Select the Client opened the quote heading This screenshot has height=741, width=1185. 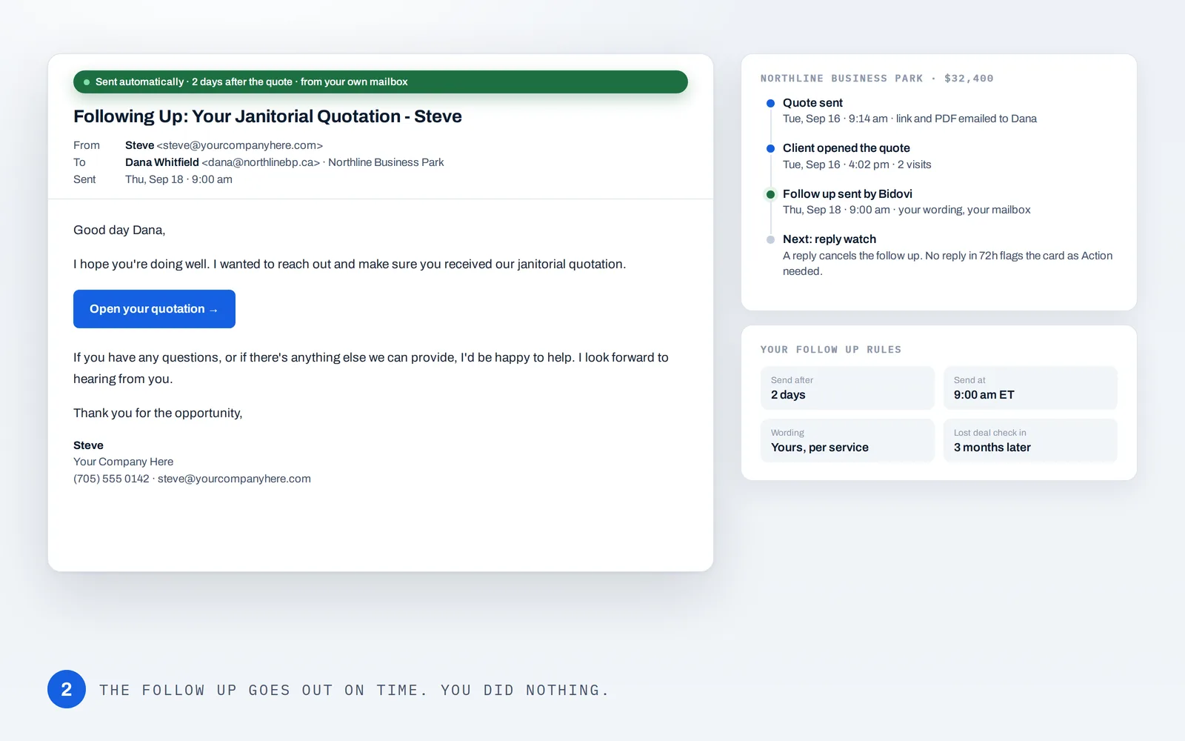click(847, 148)
